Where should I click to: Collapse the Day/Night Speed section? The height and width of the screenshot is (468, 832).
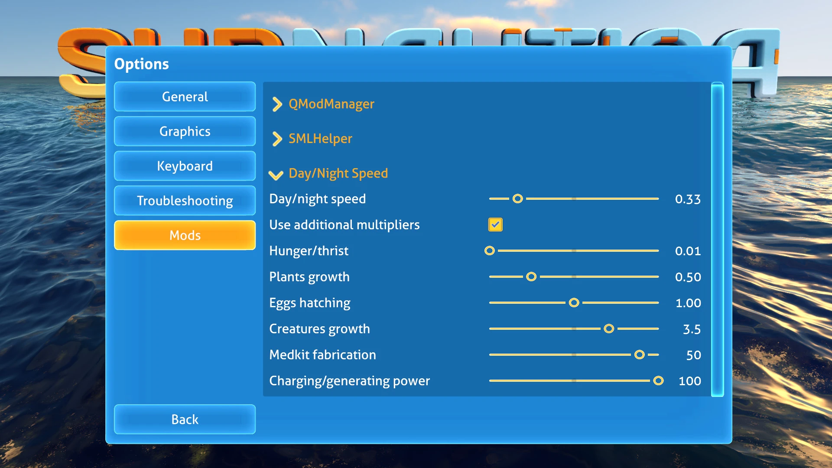pyautogui.click(x=276, y=174)
